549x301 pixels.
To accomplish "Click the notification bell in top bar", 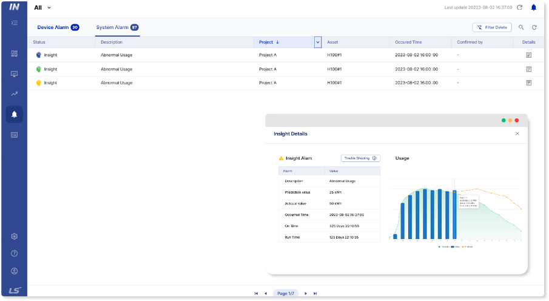I will coord(534,8).
